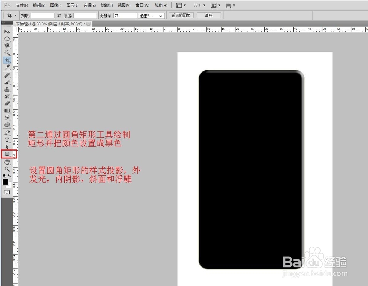Select the Quick Selection tool
Viewport: 368px width, 286px height.
[7, 53]
